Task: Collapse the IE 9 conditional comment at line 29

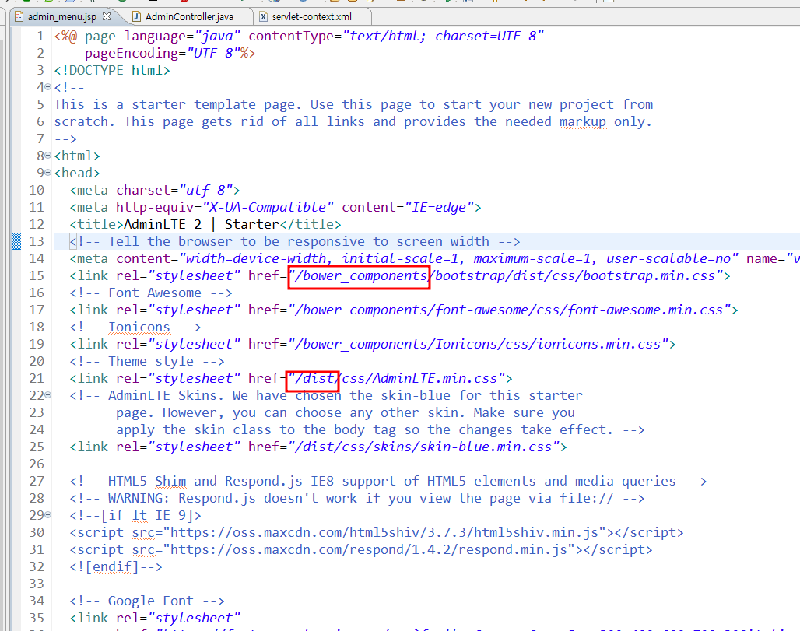Action: (48, 515)
